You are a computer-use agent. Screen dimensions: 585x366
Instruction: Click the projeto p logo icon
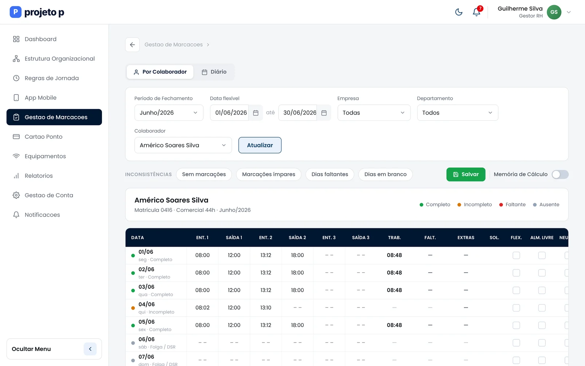15,12
